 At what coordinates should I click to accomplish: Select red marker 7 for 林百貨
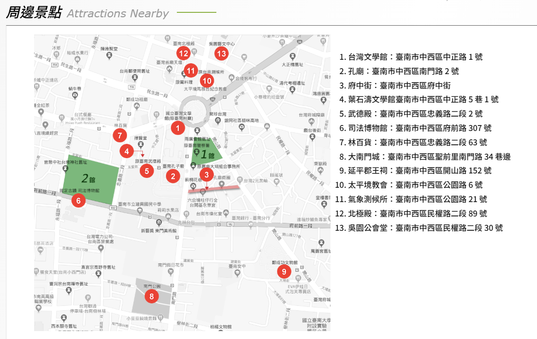[119, 134]
